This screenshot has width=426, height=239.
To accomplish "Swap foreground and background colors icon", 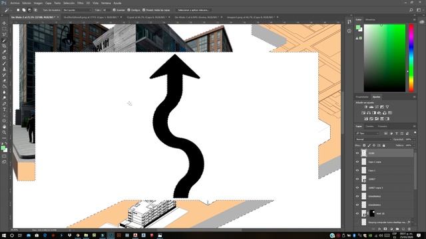I will [x=6, y=143].
